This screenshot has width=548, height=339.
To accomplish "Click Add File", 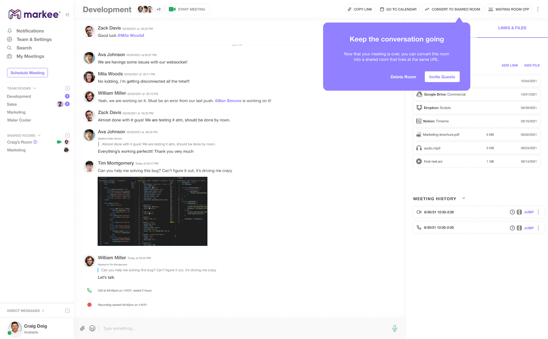I will click(532, 65).
